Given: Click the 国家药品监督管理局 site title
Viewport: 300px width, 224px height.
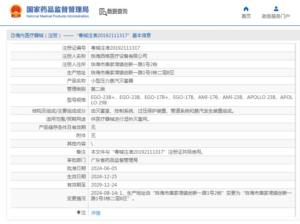Looking at the screenshot, I should (57, 9).
